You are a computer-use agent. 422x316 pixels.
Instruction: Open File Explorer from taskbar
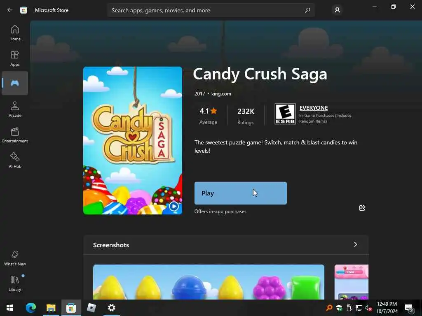coord(51,308)
